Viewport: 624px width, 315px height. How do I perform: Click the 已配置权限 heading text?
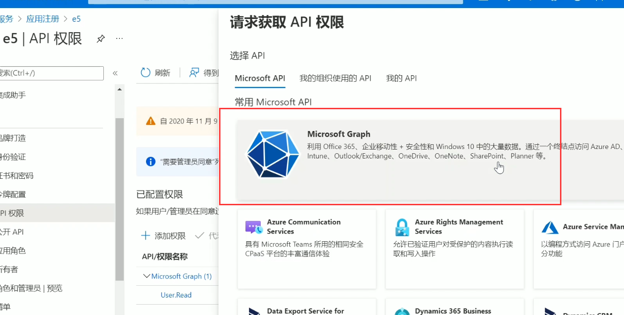(160, 194)
